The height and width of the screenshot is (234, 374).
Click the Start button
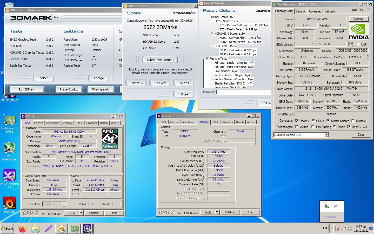point(7,229)
